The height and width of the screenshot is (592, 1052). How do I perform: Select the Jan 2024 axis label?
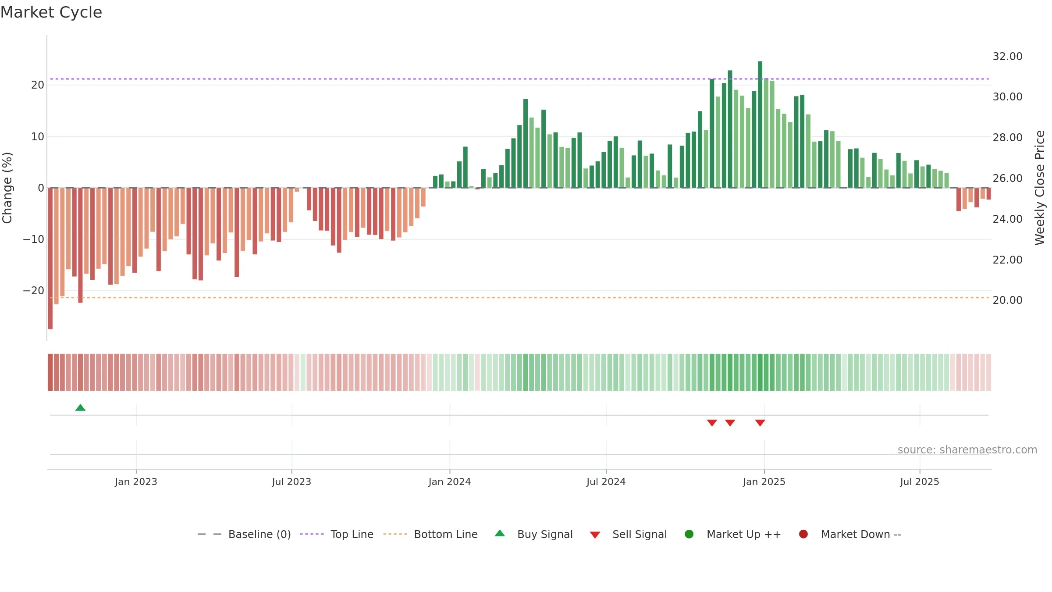point(450,481)
